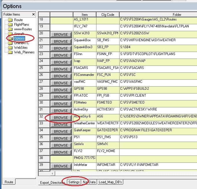This screenshot has height=189, width=197.
Task: Click the horizontal scrollbar left arrow
Action: pos(52,174)
